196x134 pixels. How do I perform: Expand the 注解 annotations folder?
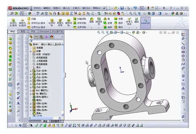click(x=31, y=51)
